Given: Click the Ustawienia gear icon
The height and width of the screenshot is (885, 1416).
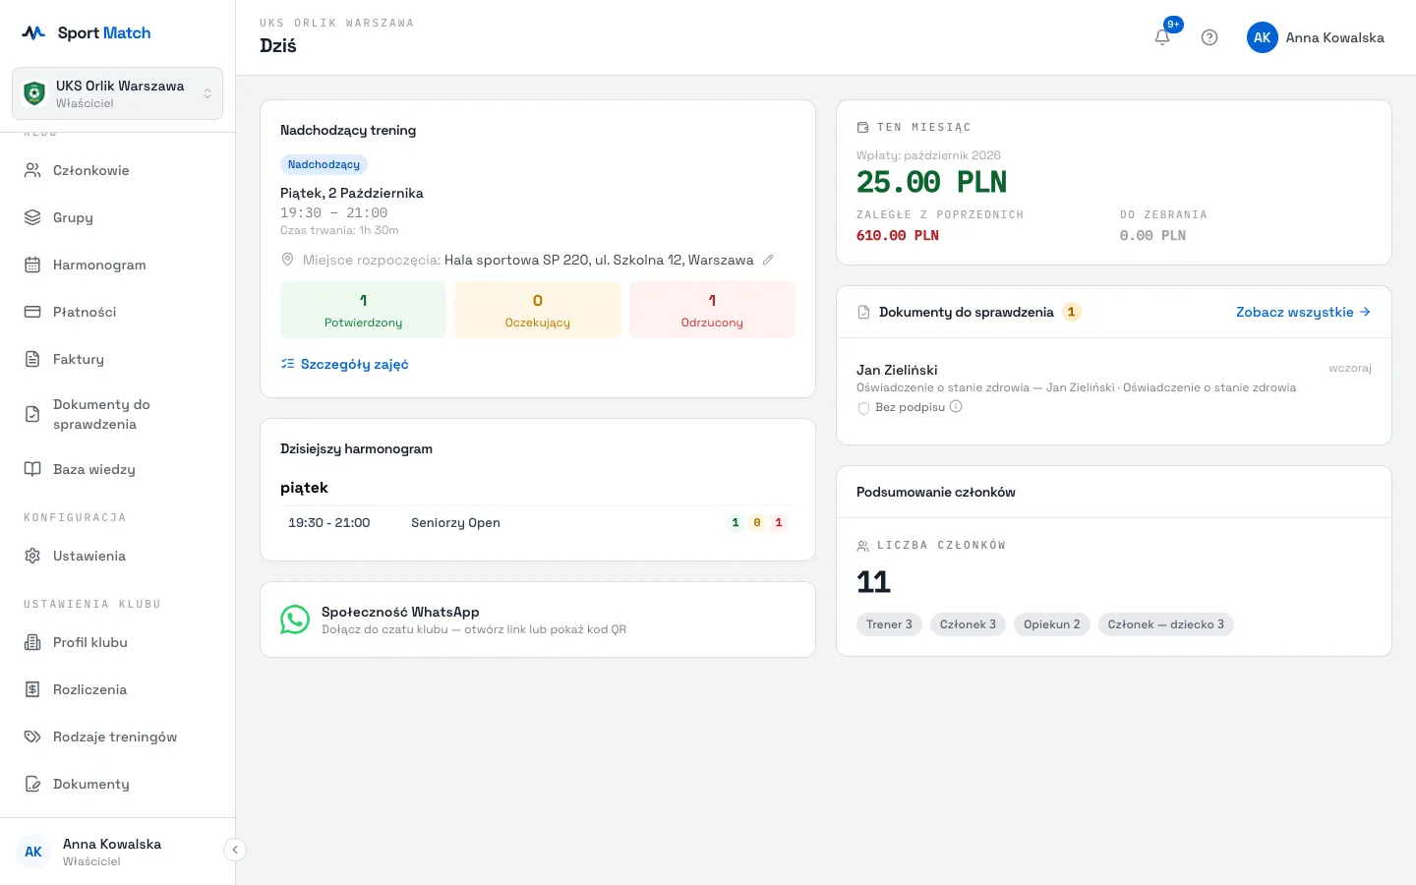Looking at the screenshot, I should click(x=32, y=556).
